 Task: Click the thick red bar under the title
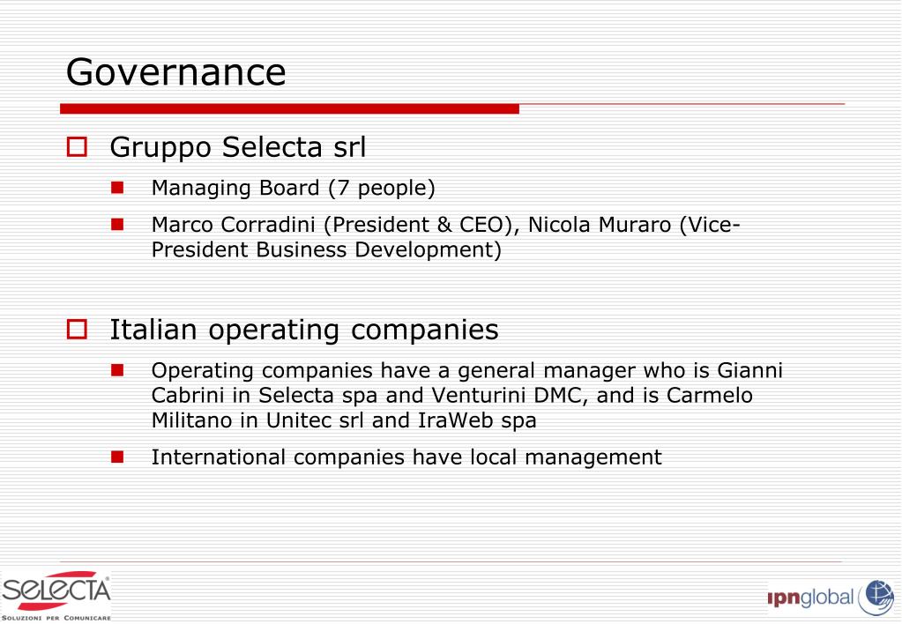[289, 108]
